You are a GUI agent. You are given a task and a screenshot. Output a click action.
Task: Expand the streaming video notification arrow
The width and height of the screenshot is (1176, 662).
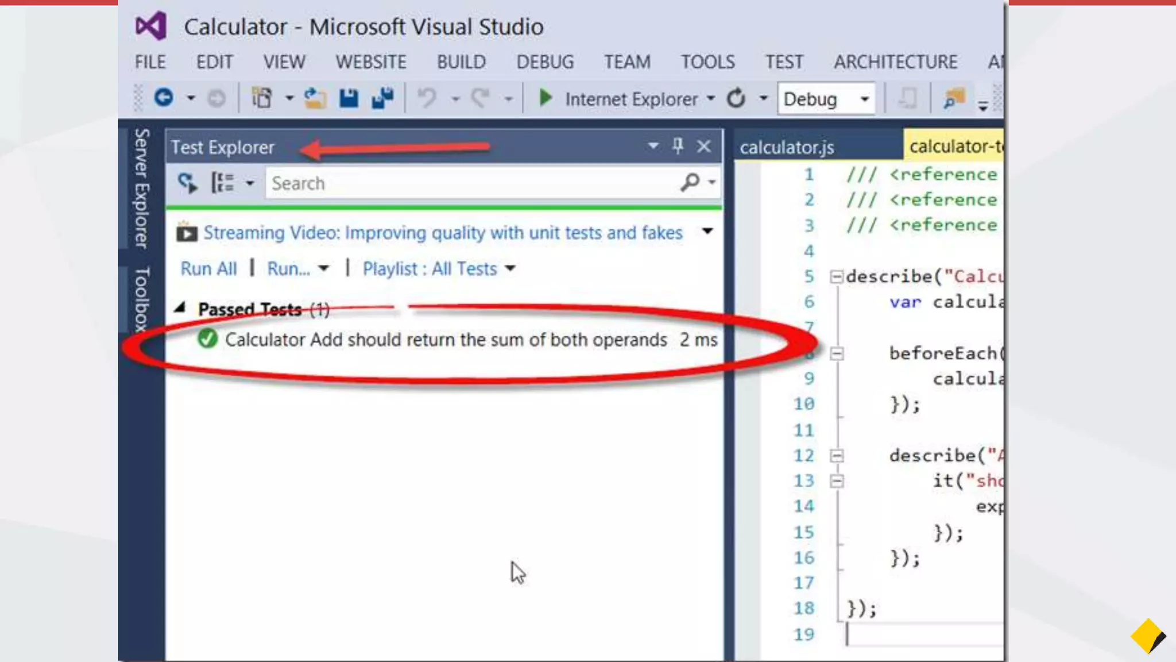coord(707,231)
